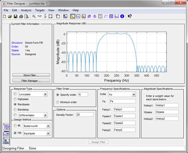Open the Analysis menu
This screenshot has width=188, height=153.
coord(26,10)
